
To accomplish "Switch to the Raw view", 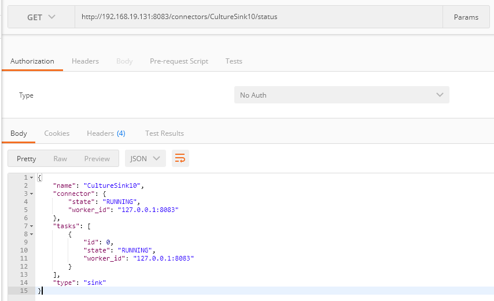I will pyautogui.click(x=60, y=158).
